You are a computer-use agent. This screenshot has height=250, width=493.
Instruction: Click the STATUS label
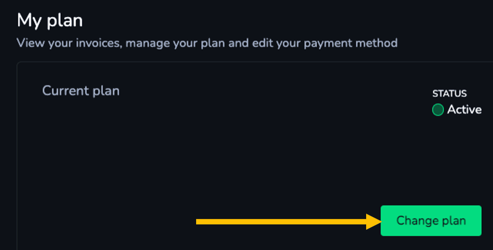coord(449,94)
